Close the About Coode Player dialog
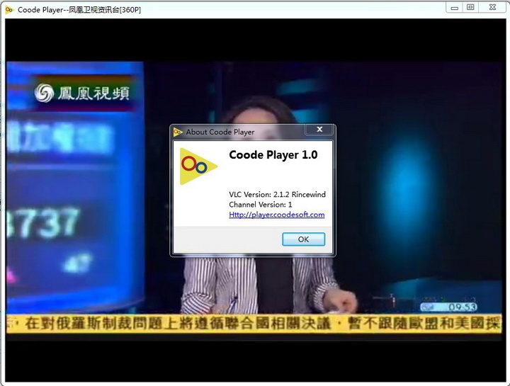The image size is (510, 386). click(319, 130)
